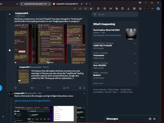Image resolution: width=164 pixels, height=123 pixels.
Task: Click Show more in What's happening
Action: [98, 83]
